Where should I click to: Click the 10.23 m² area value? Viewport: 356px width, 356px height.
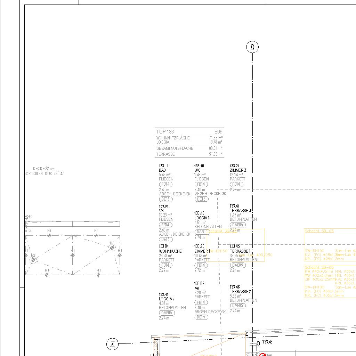click(165, 215)
